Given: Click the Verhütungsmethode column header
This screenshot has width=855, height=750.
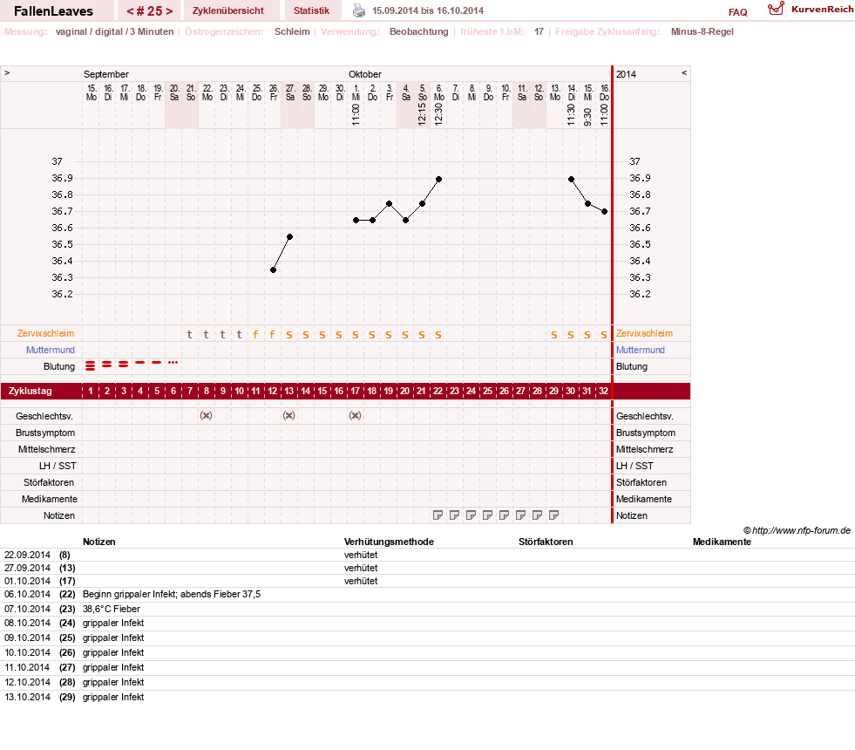Looking at the screenshot, I should (x=389, y=542).
